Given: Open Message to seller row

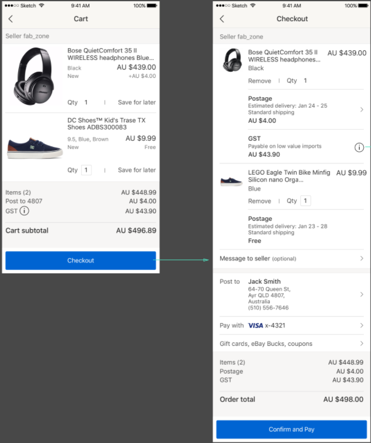Looking at the screenshot, I should pos(291,259).
